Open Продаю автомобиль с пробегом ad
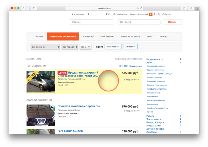The height and width of the screenshot is (147, 208). 79,106
